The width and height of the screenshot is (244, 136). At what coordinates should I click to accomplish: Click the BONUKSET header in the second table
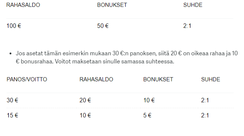(x=158, y=79)
